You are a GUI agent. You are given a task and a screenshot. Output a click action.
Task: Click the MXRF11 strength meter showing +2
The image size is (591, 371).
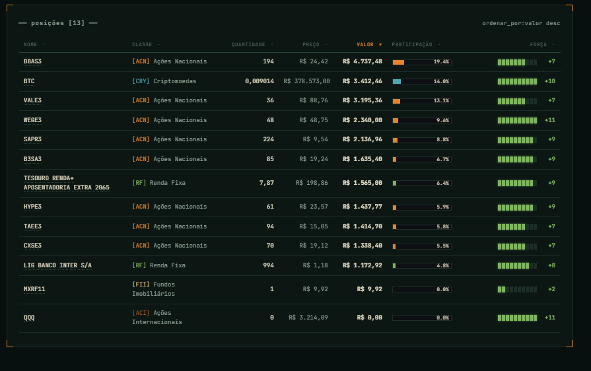pyautogui.click(x=517, y=289)
